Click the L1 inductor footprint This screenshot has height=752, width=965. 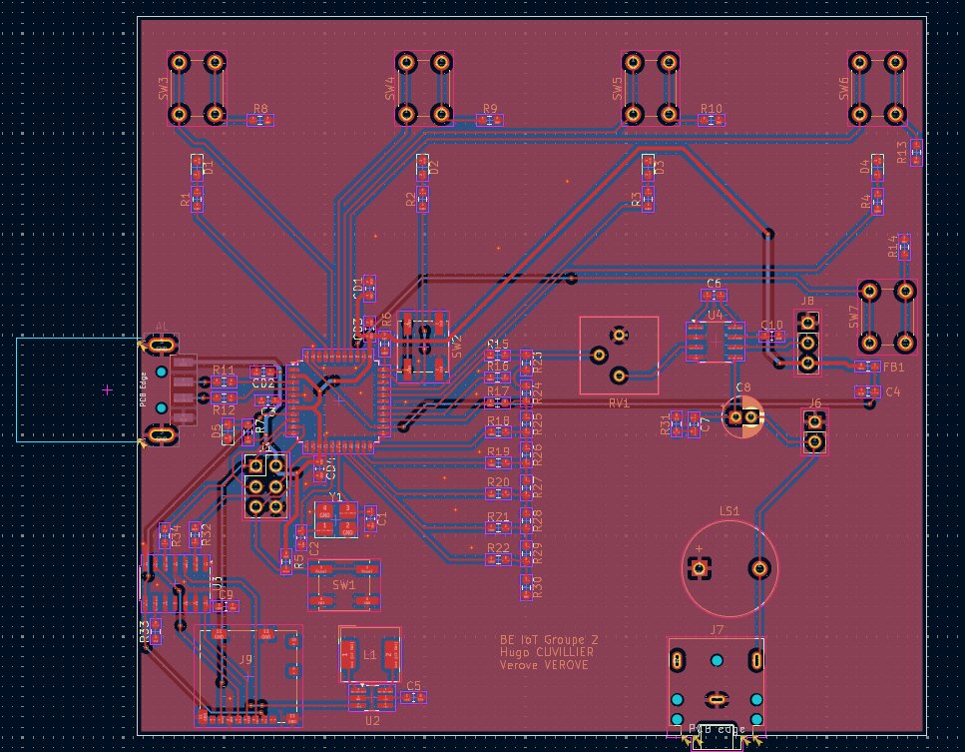tap(369, 654)
